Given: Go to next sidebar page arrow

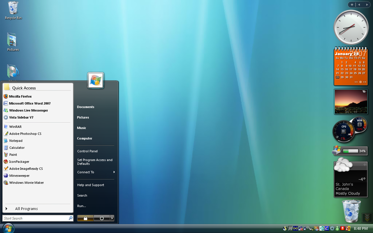Looking at the screenshot, I should [367, 5].
